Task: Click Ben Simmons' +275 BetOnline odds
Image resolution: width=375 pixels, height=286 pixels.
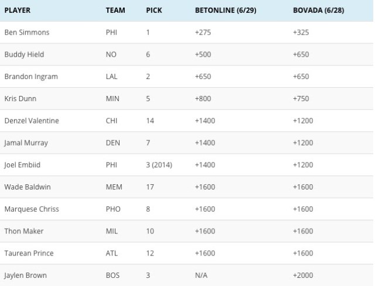Action: 203,32
